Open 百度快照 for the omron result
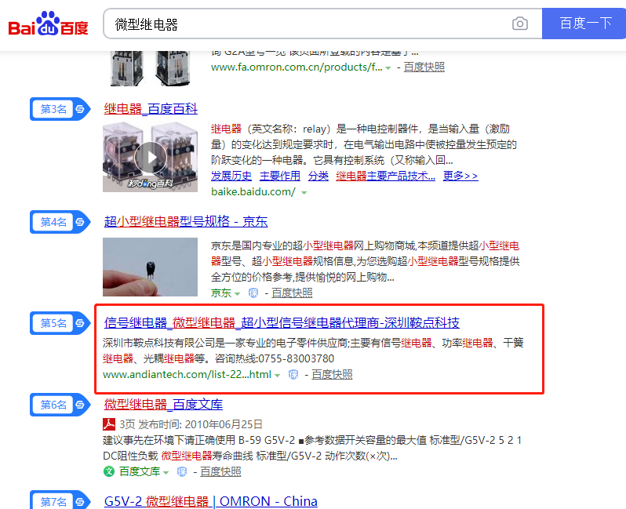Image resolution: width=626 pixels, height=509 pixels. pos(424,67)
